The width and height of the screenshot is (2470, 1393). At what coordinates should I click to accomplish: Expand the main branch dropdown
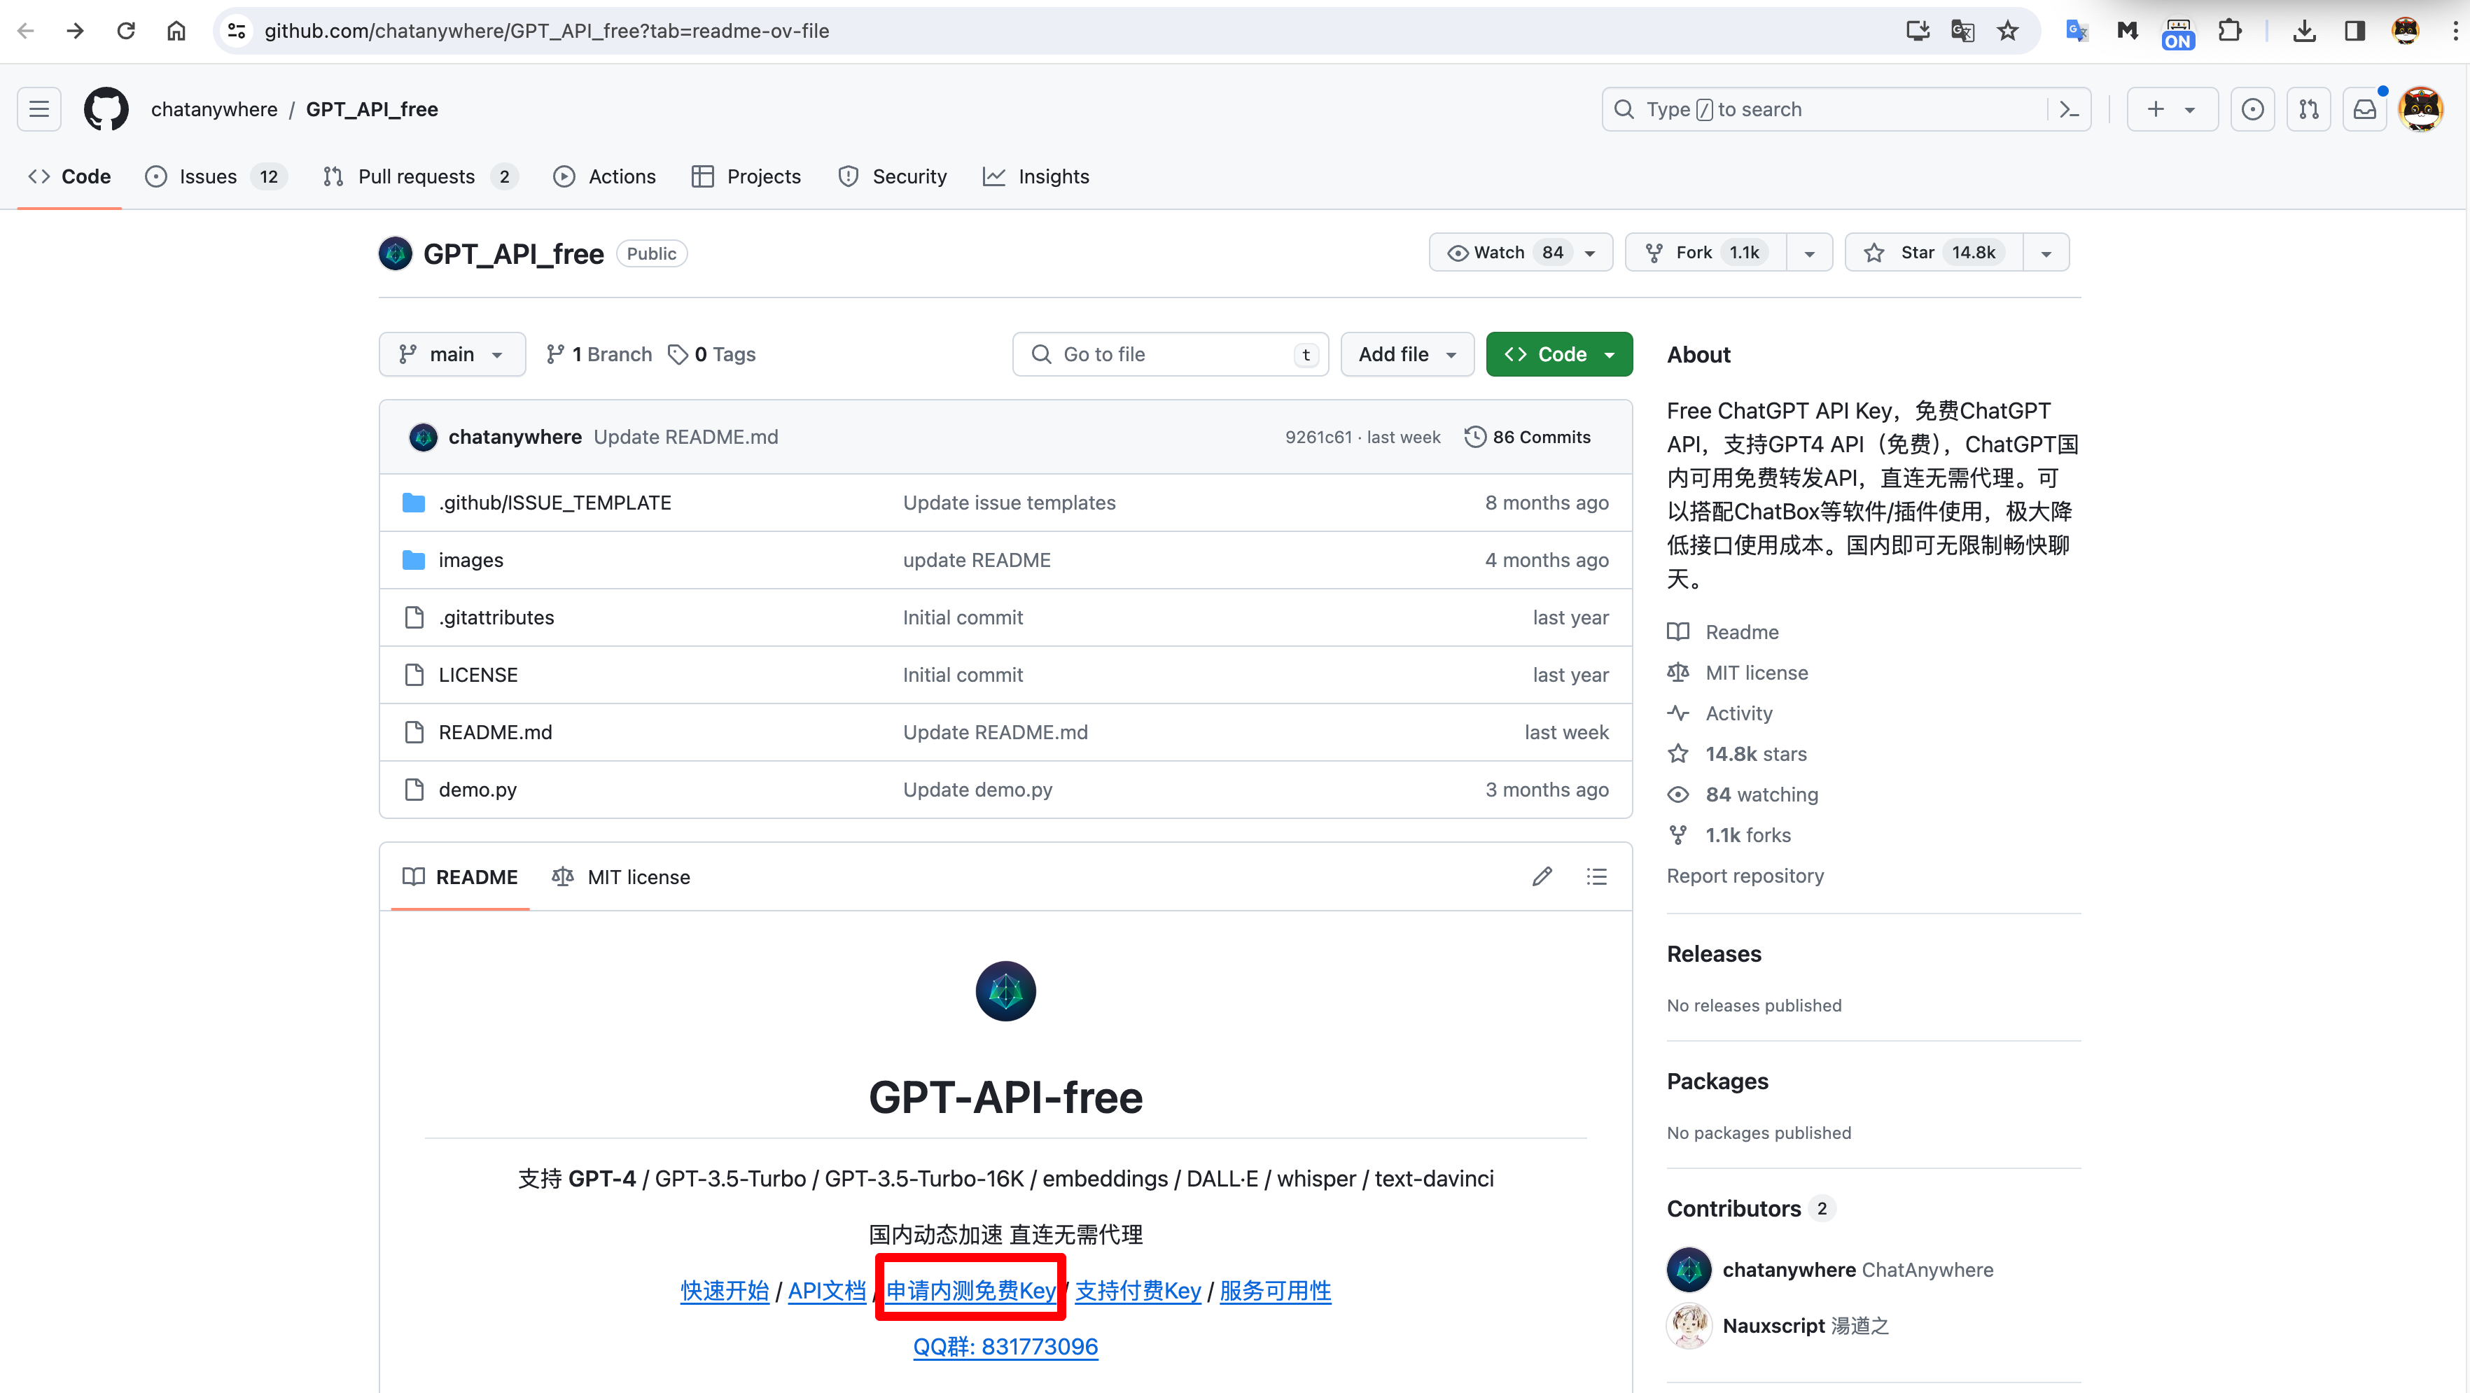click(452, 355)
